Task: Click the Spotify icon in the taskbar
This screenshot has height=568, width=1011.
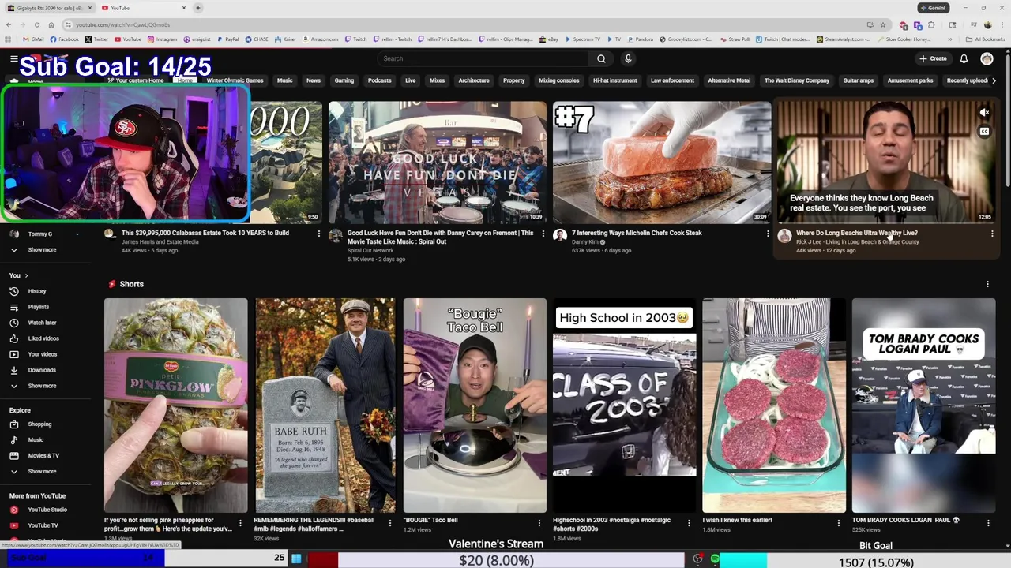Action: tap(715, 559)
